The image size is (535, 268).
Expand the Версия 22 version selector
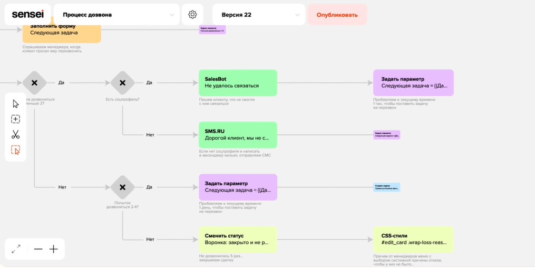pyautogui.click(x=259, y=15)
